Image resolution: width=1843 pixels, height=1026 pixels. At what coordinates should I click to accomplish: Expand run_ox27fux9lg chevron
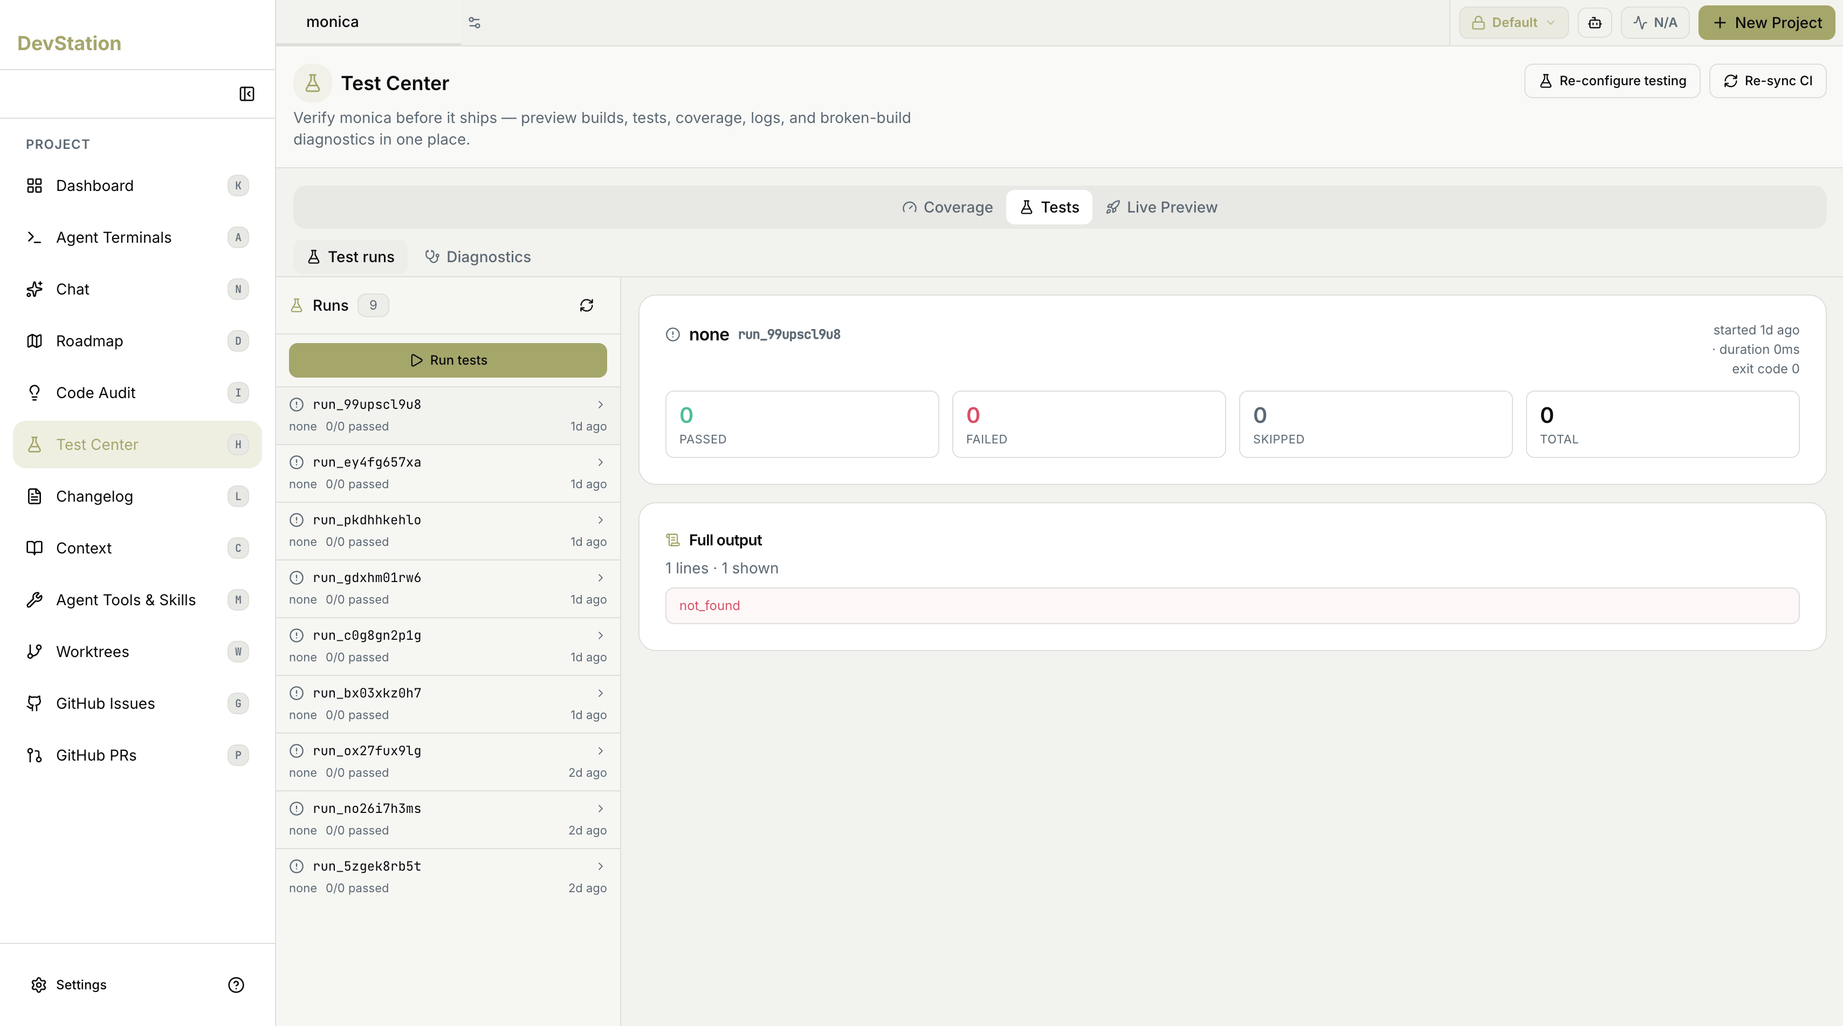point(600,751)
